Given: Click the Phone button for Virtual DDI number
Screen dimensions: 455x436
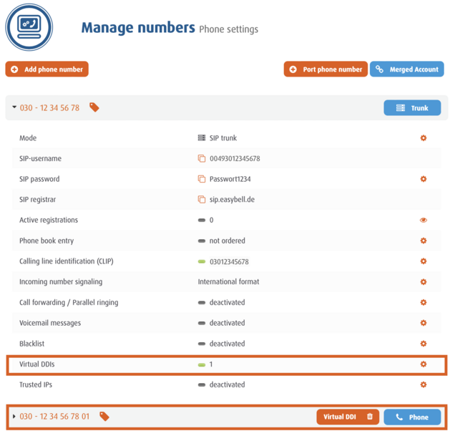Looking at the screenshot, I should tap(412, 417).
